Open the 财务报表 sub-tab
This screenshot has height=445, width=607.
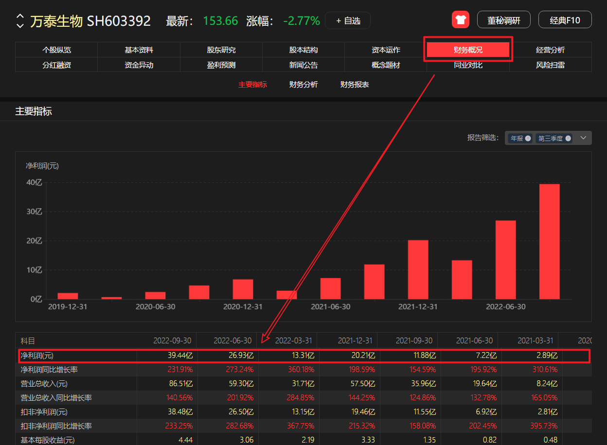[x=355, y=85]
